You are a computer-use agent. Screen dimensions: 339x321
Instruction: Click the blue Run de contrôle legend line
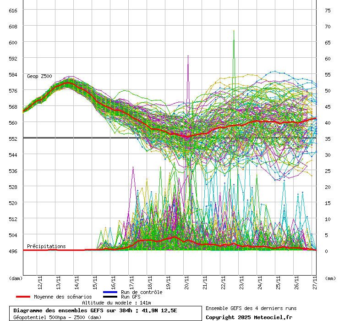point(110,292)
